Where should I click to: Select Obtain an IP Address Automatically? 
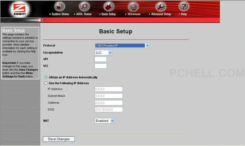[46, 77]
